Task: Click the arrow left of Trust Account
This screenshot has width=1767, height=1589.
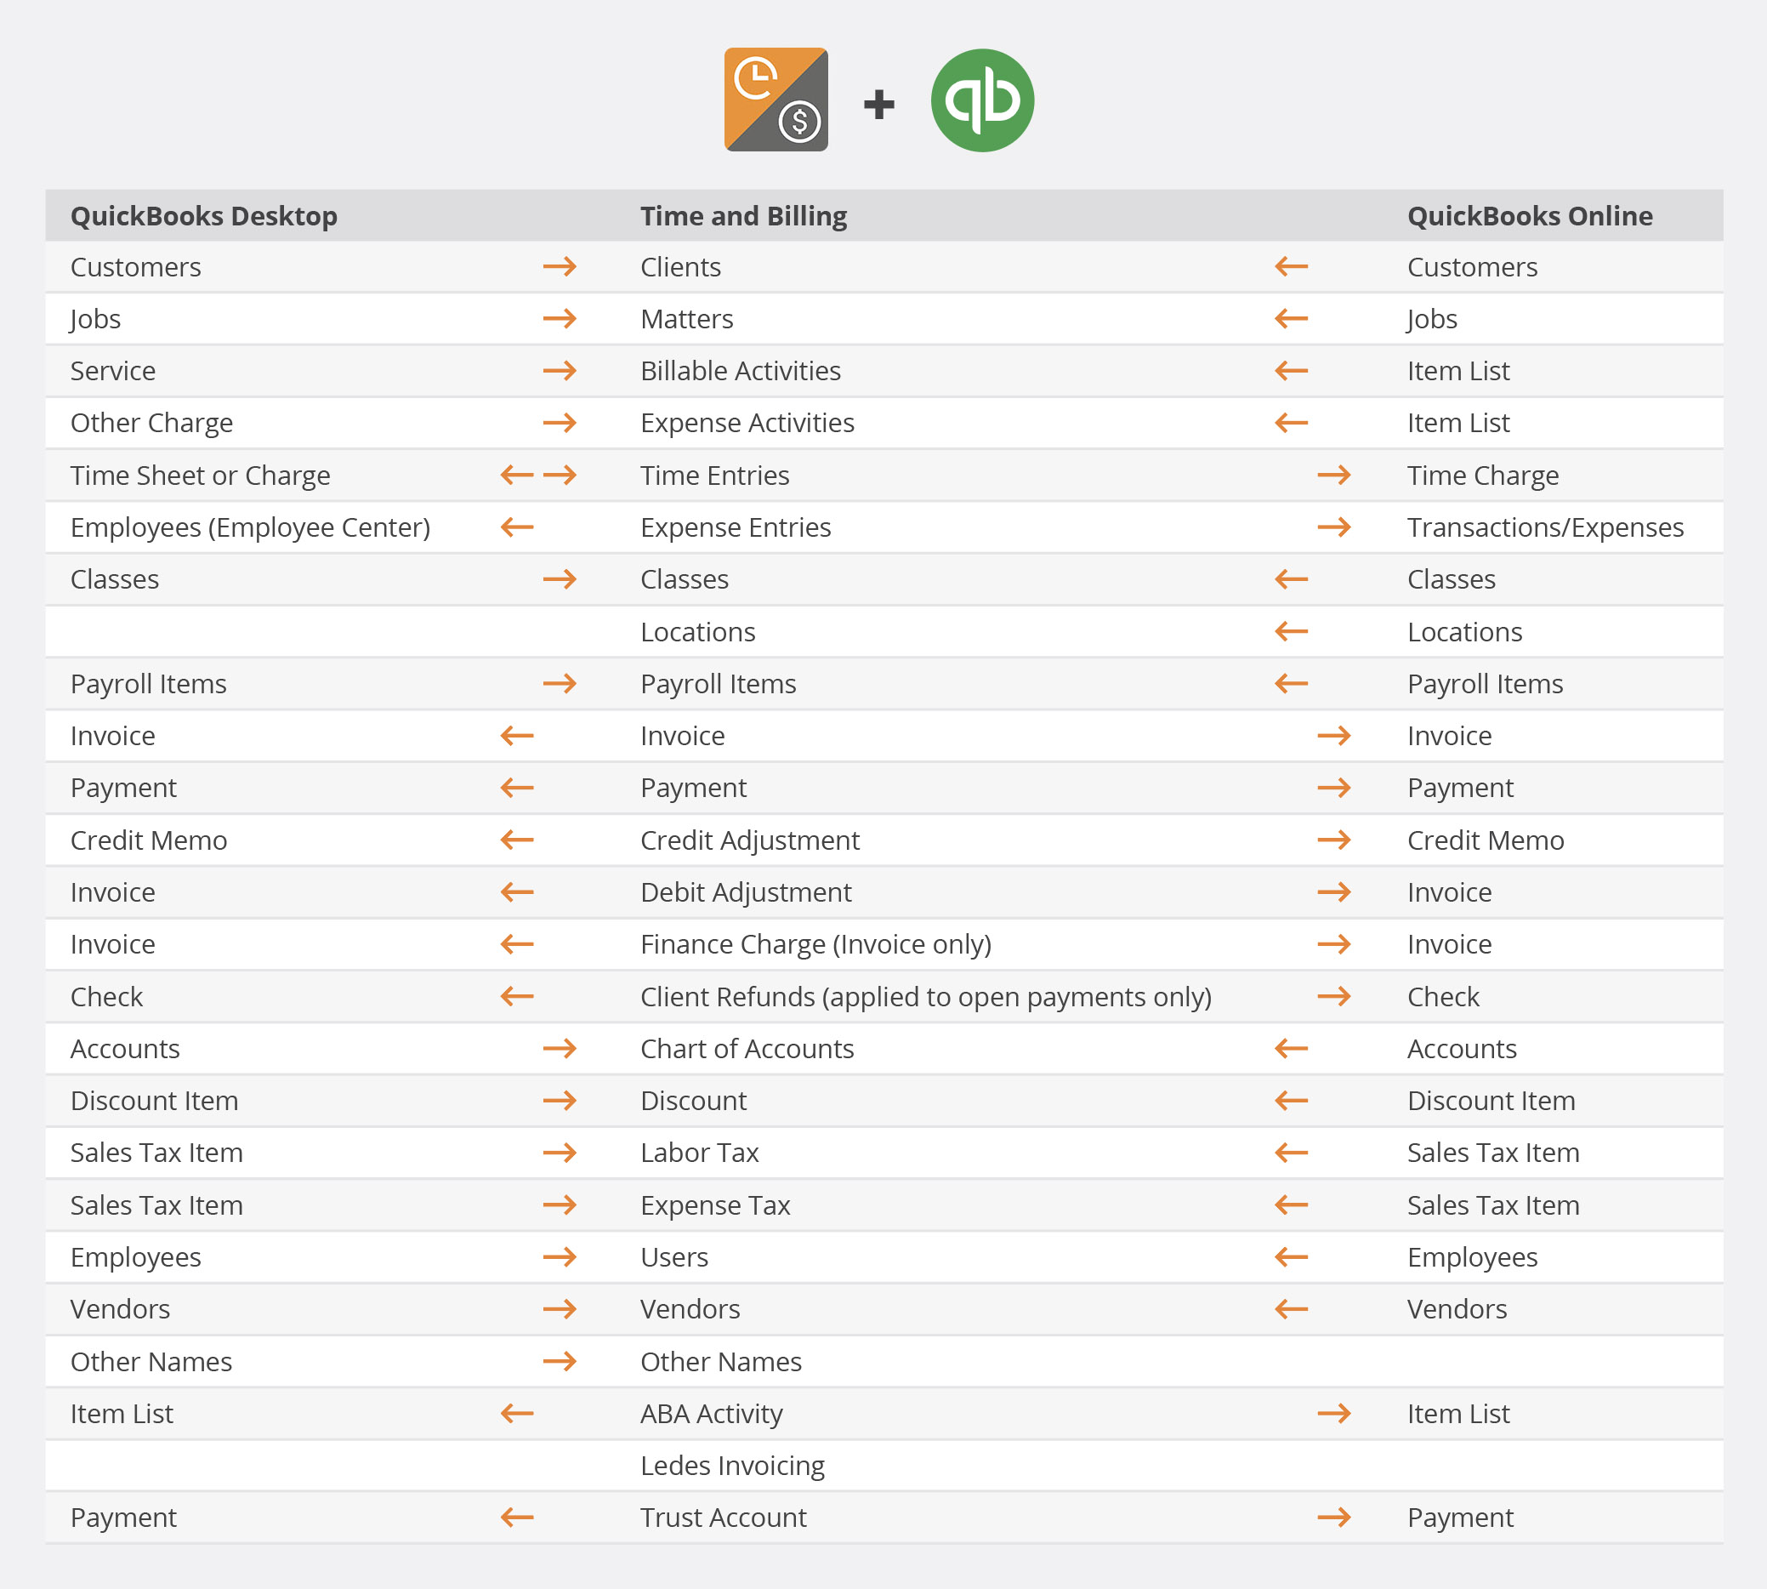Action: point(516,1518)
